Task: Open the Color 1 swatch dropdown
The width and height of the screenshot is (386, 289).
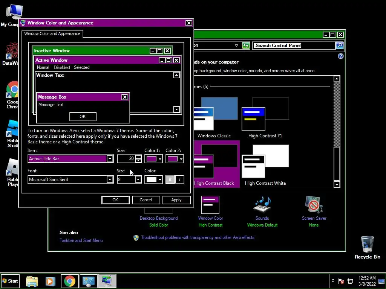Action: (x=154, y=159)
